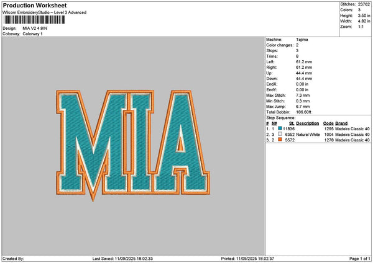Image resolution: width=373 pixels, height=263 pixels.
Task: Click the Up value 44.4 mm
Action: [x=304, y=73]
